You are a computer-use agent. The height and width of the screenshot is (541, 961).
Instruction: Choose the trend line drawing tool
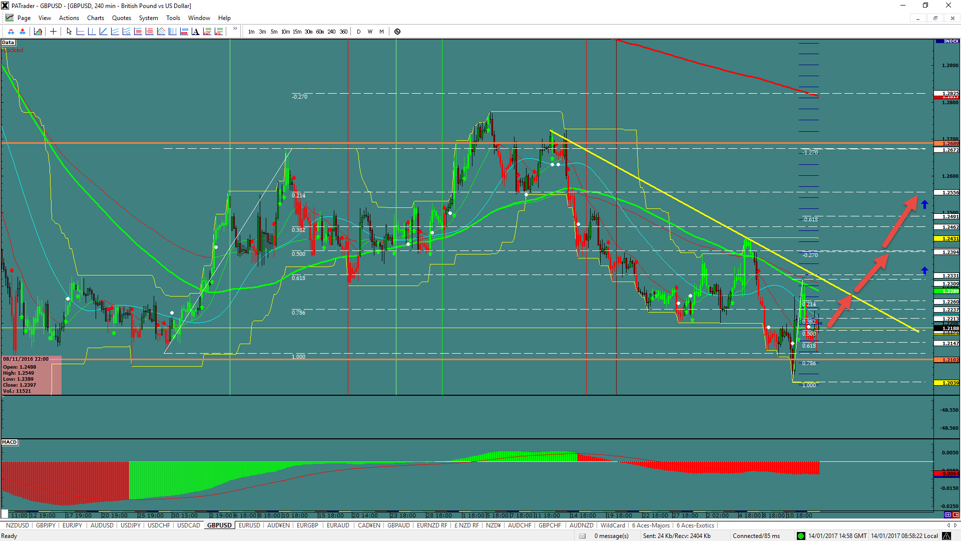tap(103, 32)
